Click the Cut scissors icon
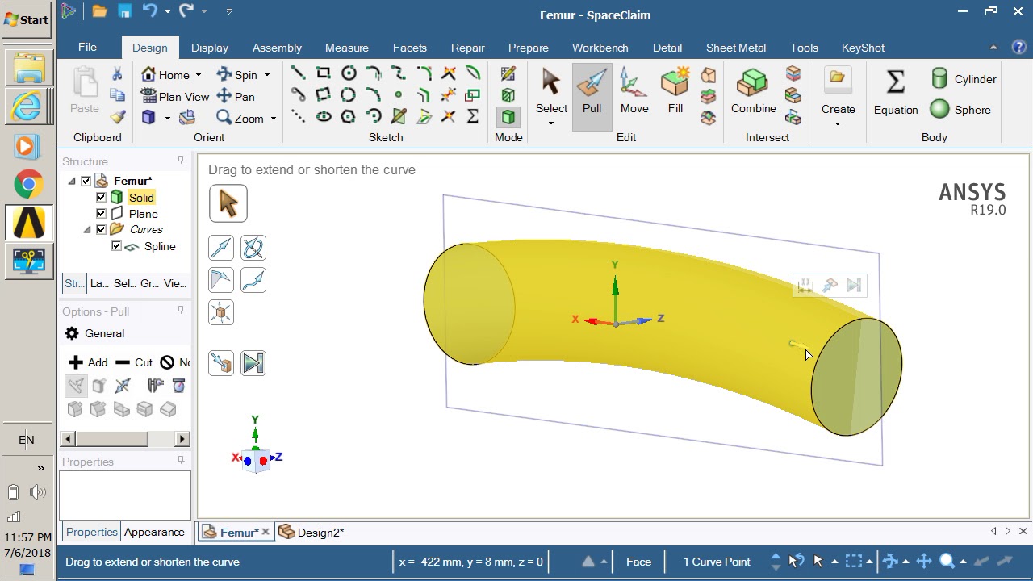This screenshot has width=1033, height=581. (x=118, y=74)
